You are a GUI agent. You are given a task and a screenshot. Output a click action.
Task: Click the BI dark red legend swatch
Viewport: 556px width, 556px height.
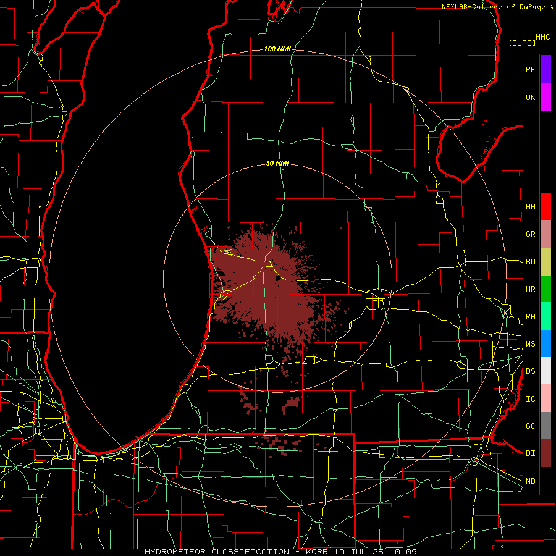click(545, 453)
